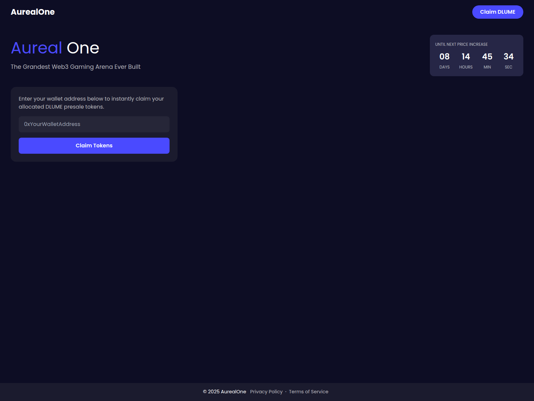Click the days counter showing 08

445,57
